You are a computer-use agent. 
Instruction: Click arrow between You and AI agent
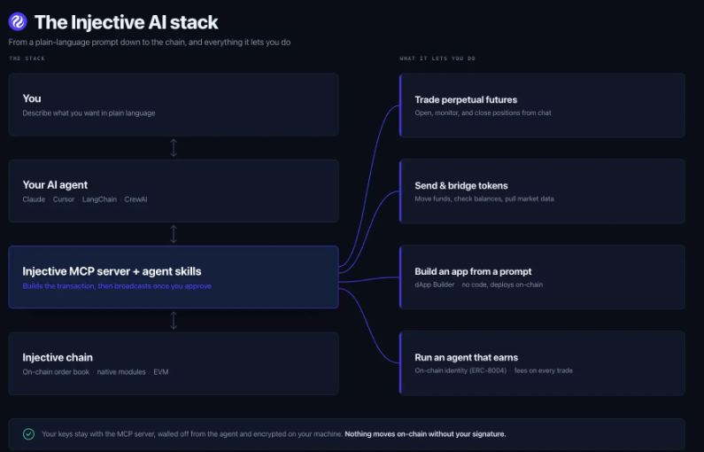click(x=174, y=148)
